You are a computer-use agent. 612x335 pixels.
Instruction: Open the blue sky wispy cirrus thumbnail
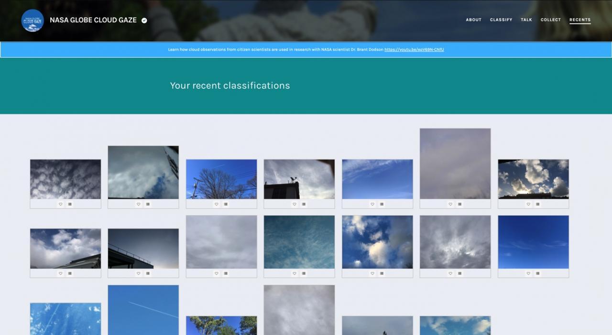[x=377, y=179]
